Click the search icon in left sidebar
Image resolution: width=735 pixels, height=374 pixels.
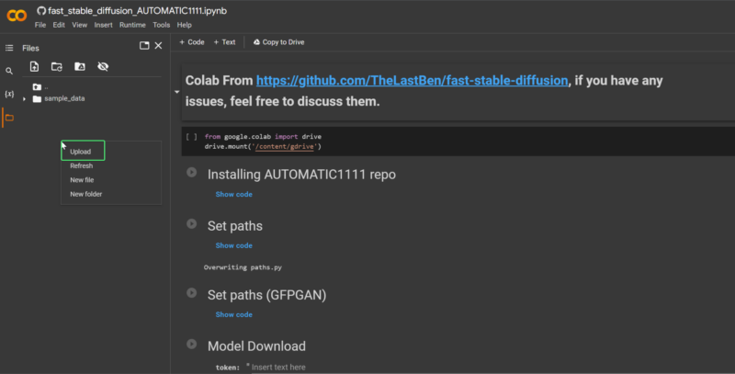pos(9,71)
